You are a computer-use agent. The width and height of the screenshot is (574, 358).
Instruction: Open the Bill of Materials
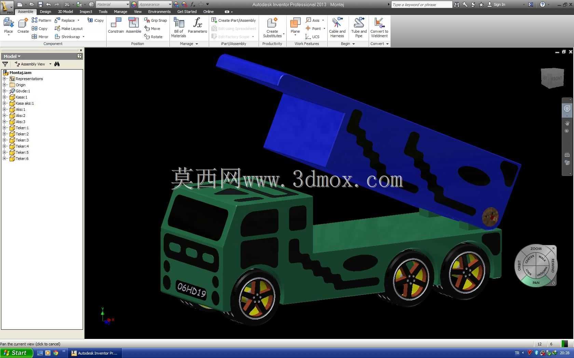point(178,27)
